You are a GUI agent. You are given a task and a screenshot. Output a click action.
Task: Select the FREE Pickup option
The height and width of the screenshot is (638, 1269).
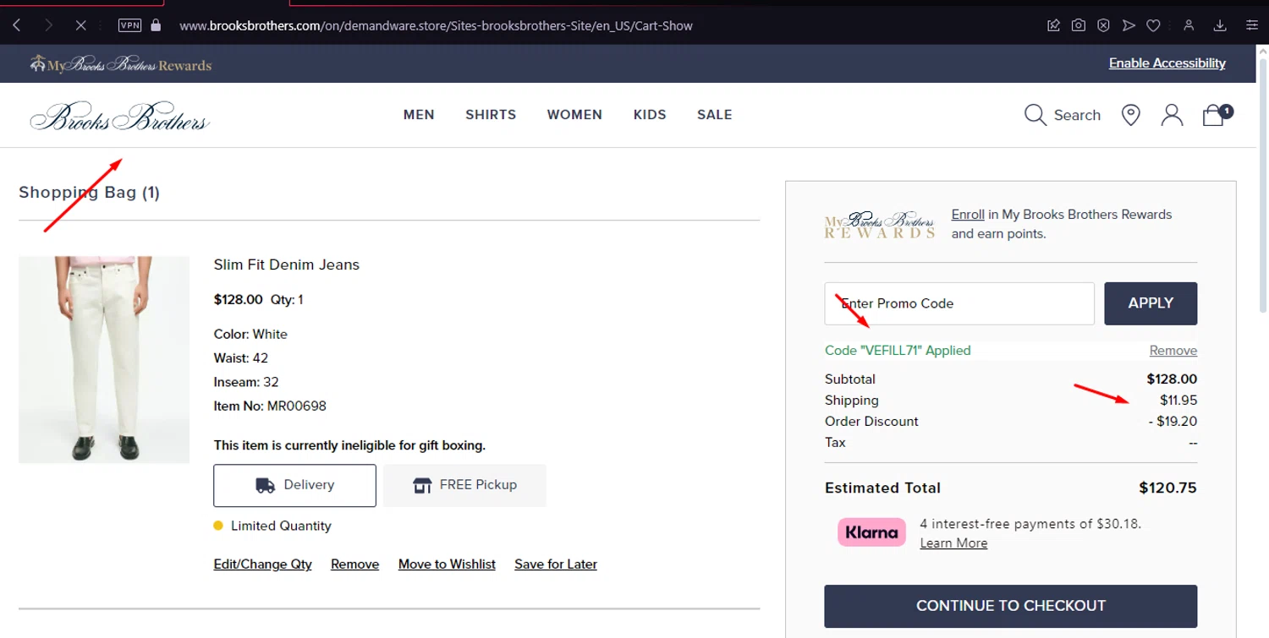click(x=464, y=485)
